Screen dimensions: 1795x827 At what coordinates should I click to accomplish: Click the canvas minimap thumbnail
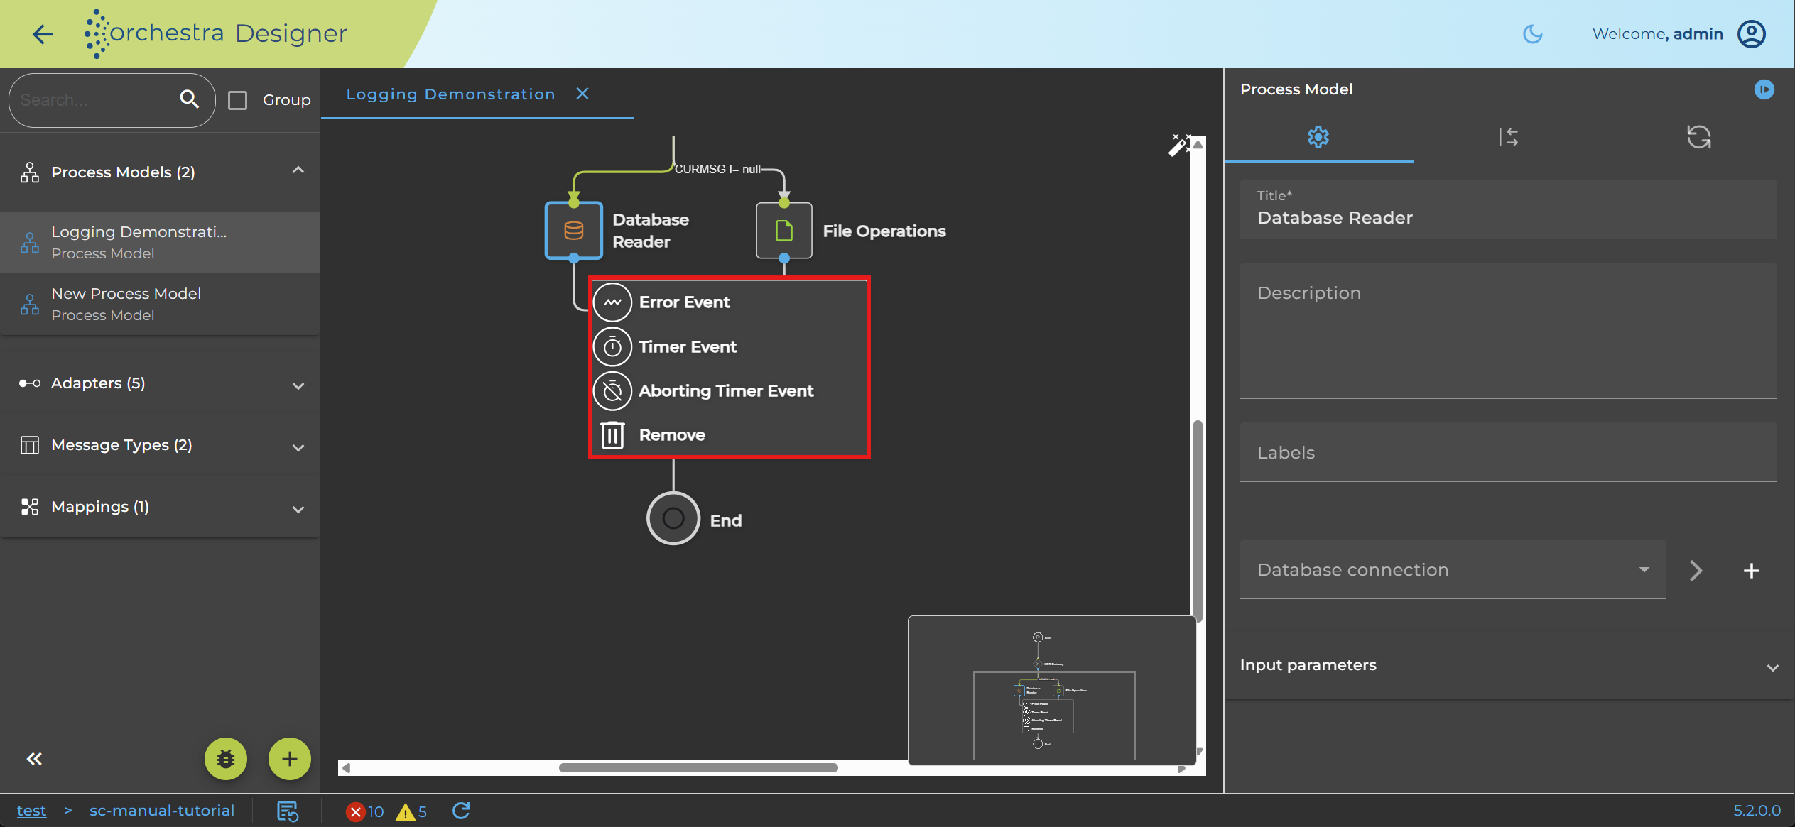[1052, 690]
